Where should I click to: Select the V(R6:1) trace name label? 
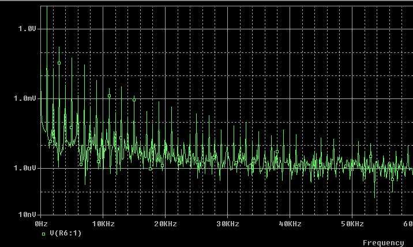point(65,234)
